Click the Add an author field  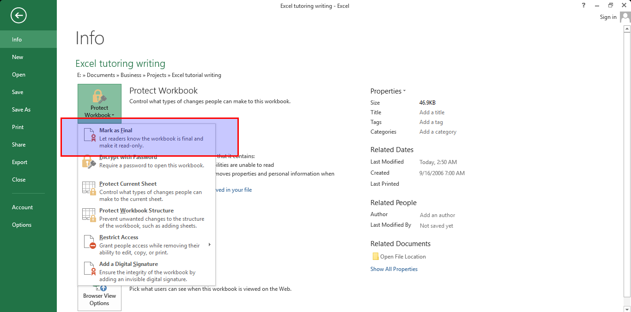coord(437,215)
